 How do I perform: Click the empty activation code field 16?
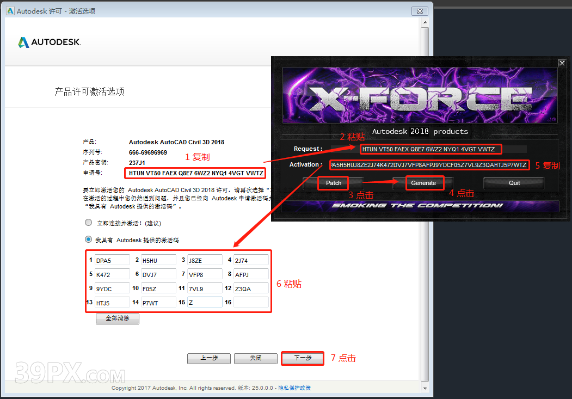pyautogui.click(x=251, y=302)
